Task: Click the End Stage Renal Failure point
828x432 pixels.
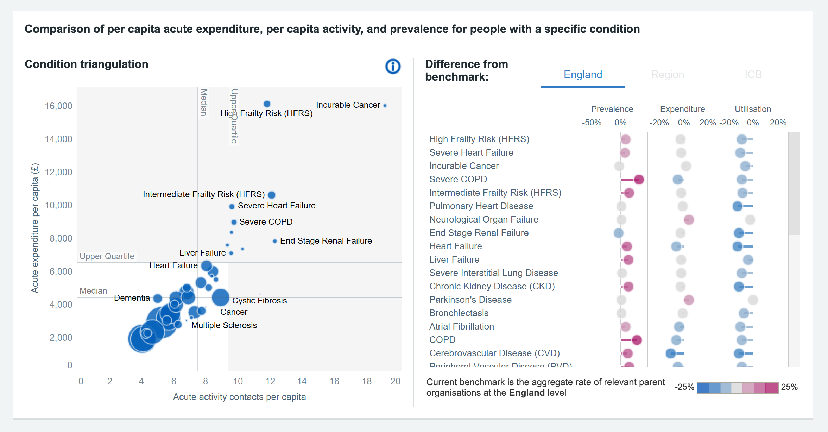Action: [x=275, y=241]
